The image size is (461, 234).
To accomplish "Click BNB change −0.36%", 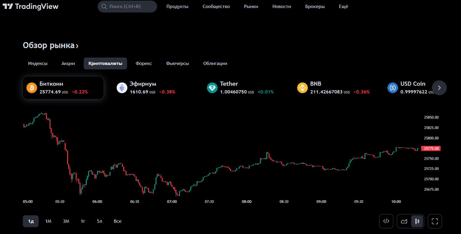I will click(x=362, y=92).
